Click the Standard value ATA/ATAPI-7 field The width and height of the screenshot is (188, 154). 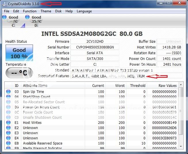[126, 70]
